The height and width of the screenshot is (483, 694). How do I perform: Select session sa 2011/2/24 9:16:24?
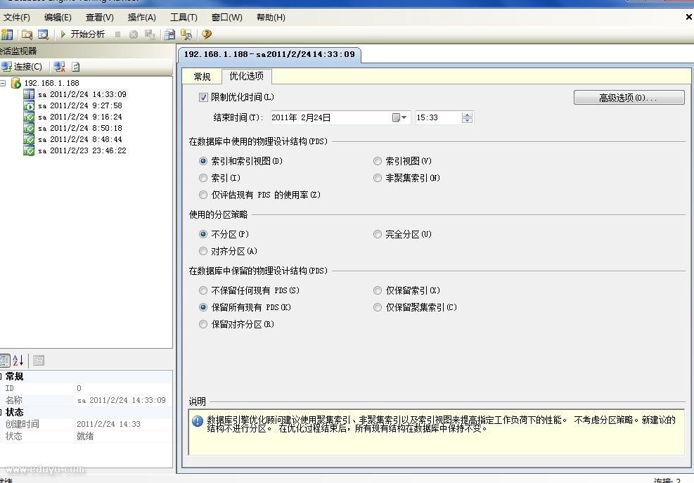click(79, 117)
